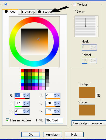Open the K value slider dropdown
Viewport: 106px width, 140px height.
59,95
